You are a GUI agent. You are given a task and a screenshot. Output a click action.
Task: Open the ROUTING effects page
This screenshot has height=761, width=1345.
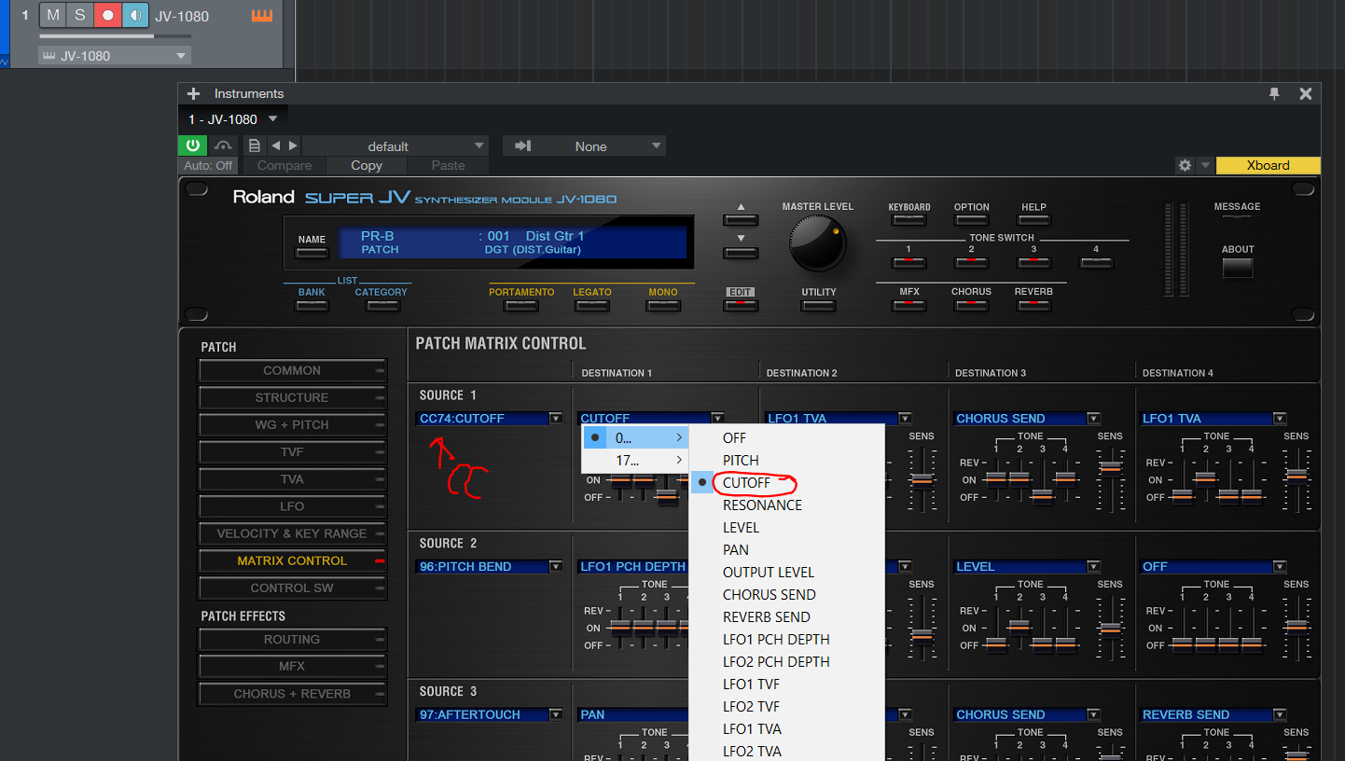(x=292, y=640)
